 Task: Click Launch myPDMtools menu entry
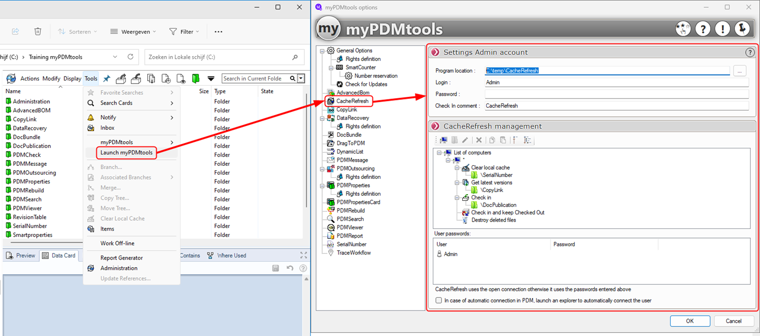pos(126,152)
